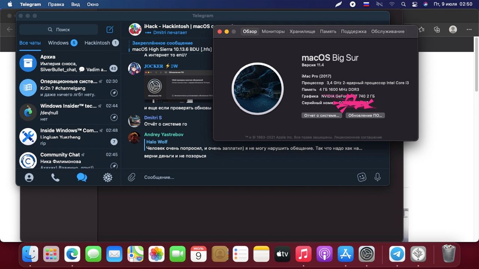This screenshot has height=269, width=479.
Task: Open Control Center in the menu bar
Action: (x=415, y=4)
